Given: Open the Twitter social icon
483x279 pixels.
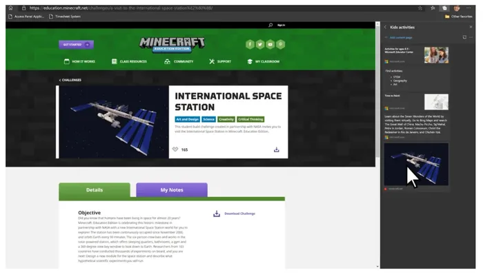Looking at the screenshot, I should pyautogui.click(x=260, y=45).
